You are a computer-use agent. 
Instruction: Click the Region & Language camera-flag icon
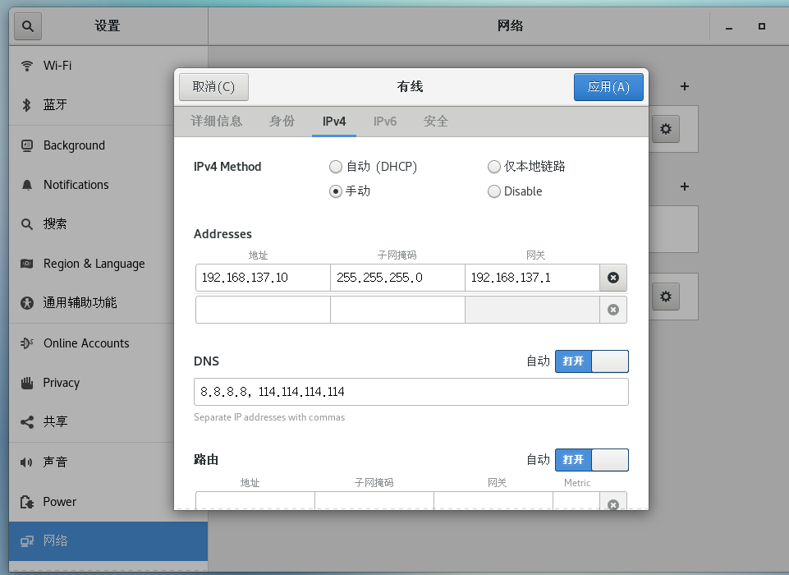pyautogui.click(x=26, y=264)
